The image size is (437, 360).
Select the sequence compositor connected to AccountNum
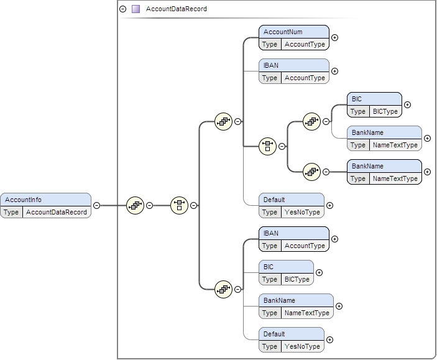pyautogui.click(x=223, y=121)
